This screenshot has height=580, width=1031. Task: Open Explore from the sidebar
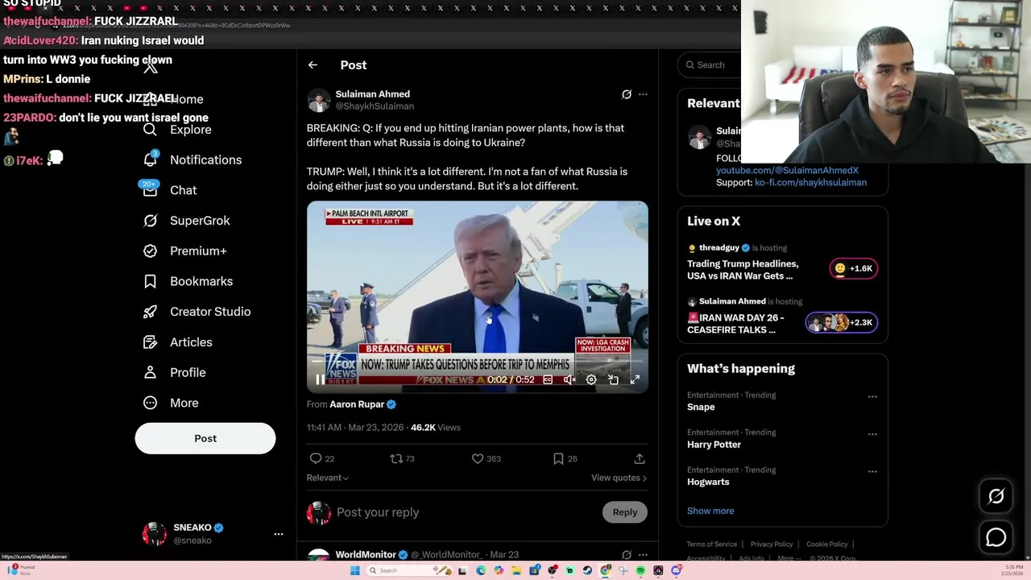(190, 130)
